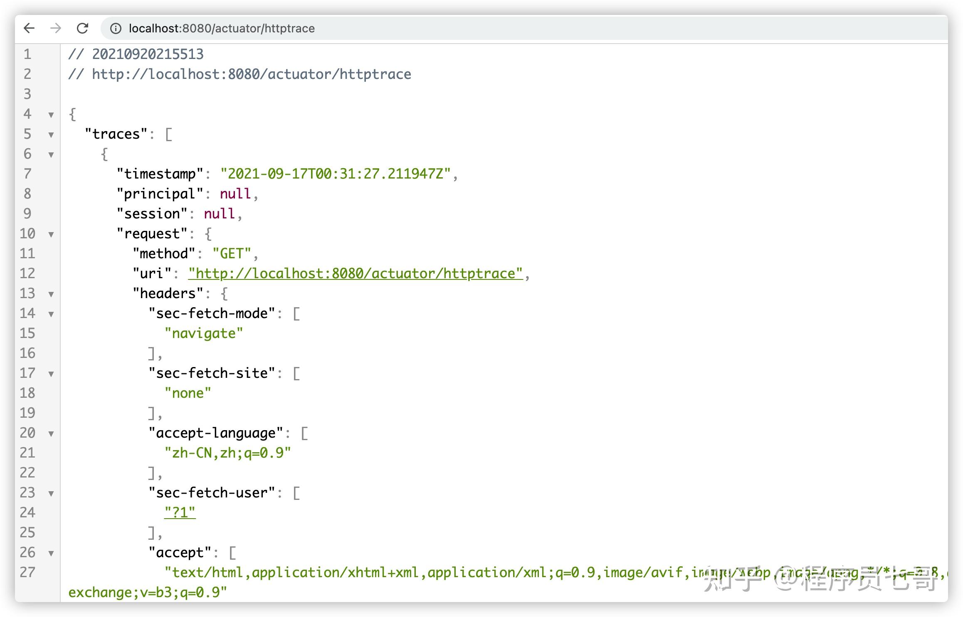Click the "GET" method value
Viewport: 963px width, 617px height.
(232, 254)
